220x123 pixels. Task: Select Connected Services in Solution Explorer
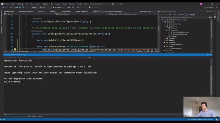(x=175, y=24)
